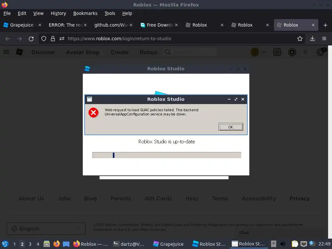Click the volume speaker tray icon
The image size is (332, 249).
(283, 244)
